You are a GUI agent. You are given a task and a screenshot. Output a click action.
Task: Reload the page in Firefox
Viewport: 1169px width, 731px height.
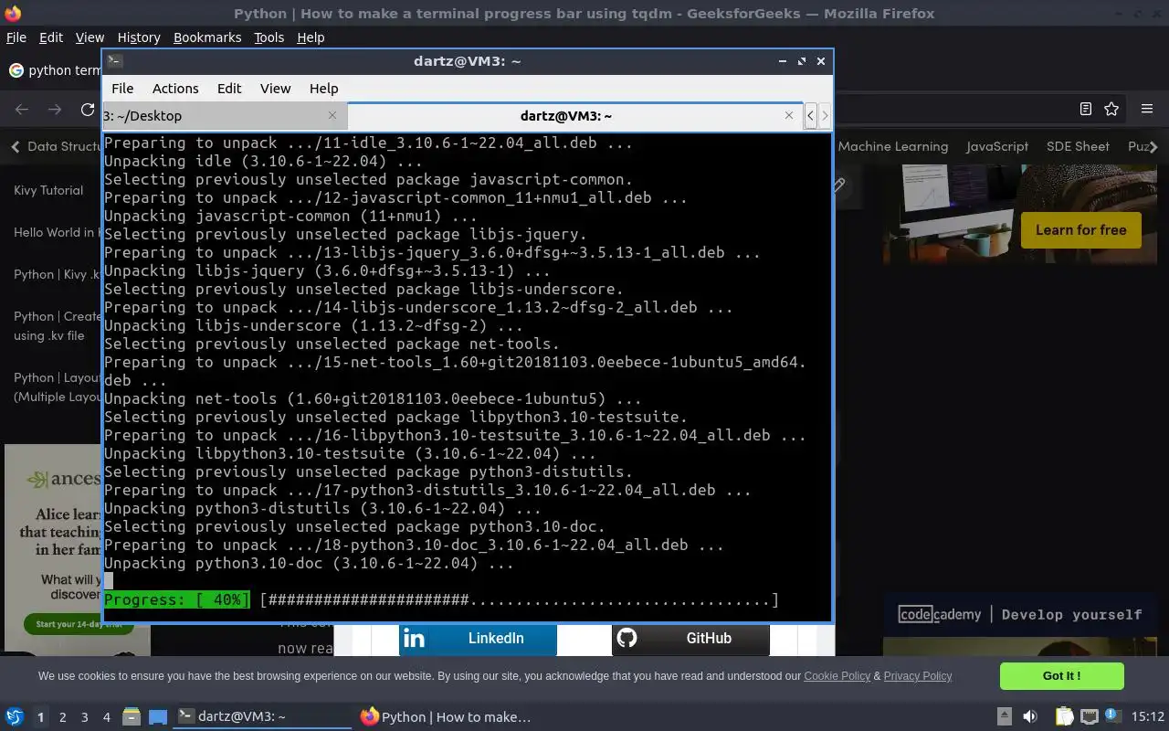click(x=88, y=109)
